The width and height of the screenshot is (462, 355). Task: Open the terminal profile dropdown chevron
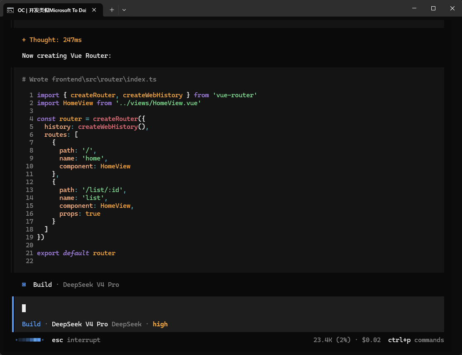point(124,10)
